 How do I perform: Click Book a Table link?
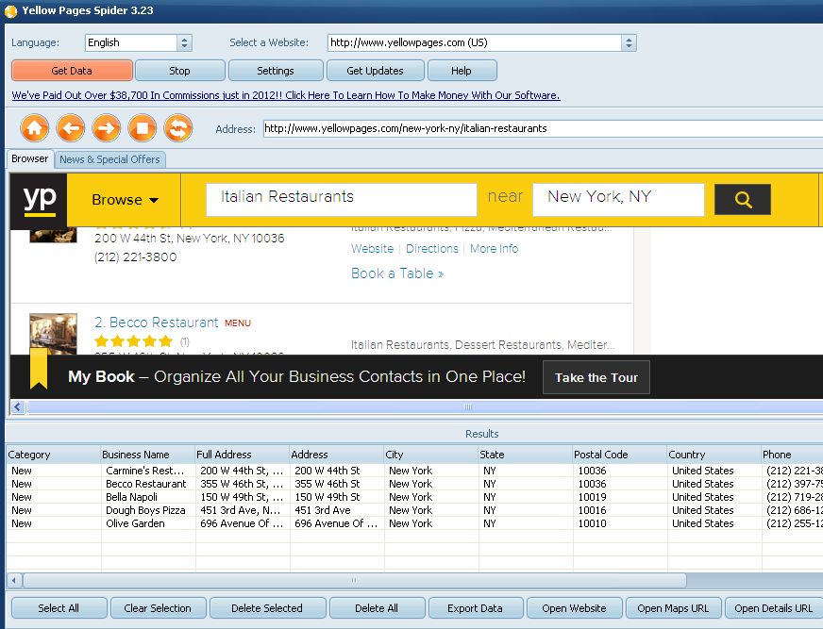(397, 273)
